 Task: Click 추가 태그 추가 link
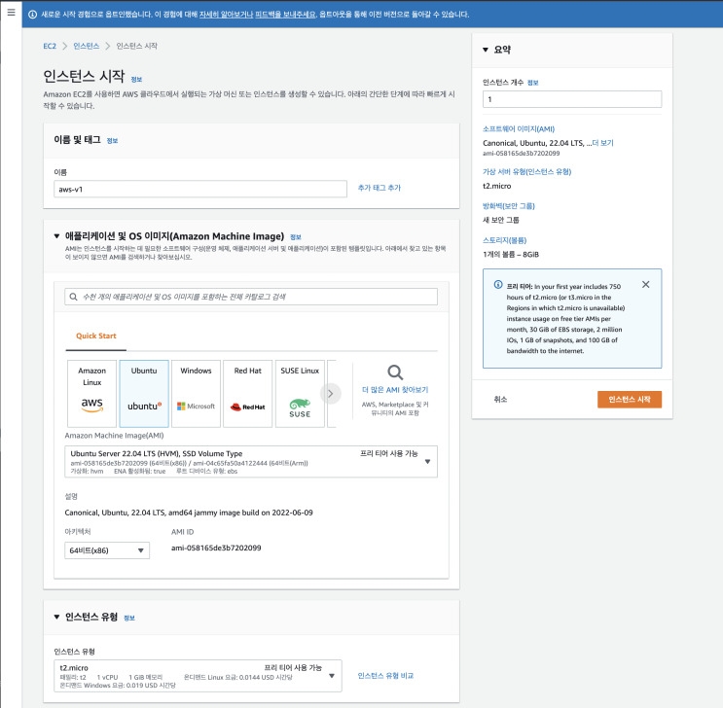[380, 188]
